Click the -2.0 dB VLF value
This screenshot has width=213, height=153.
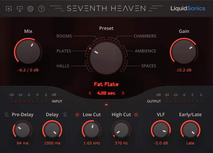point(161,143)
